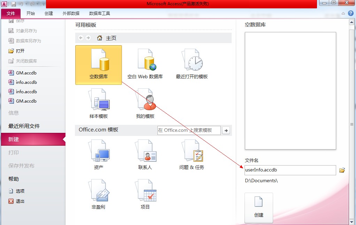Pick the 资产 assets template

[x=99, y=155]
